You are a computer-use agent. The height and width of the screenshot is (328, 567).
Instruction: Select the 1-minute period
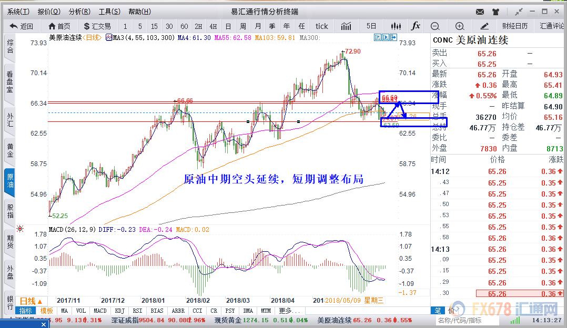[125, 26]
